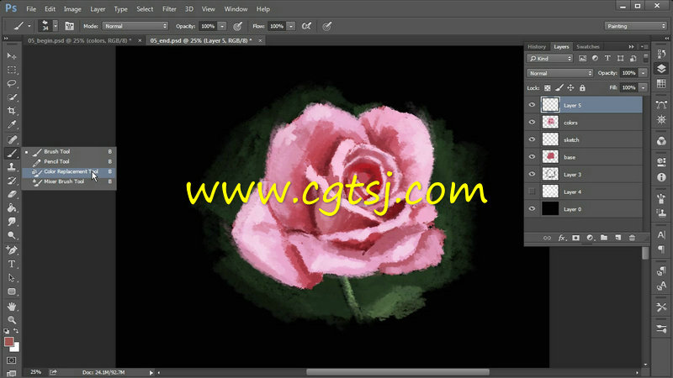Click the delete layer trash icon
This screenshot has width=673, height=378.
[x=632, y=238]
